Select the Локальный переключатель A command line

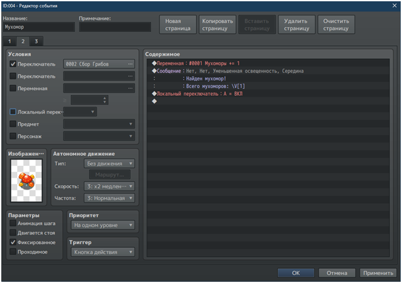198,93
